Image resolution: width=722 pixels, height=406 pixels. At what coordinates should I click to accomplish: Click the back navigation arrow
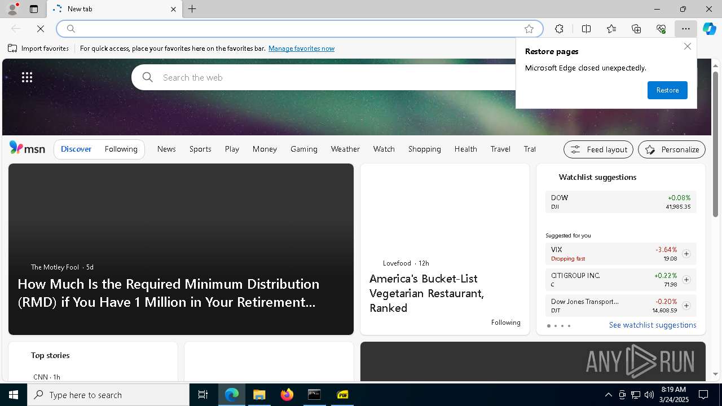coord(16,29)
